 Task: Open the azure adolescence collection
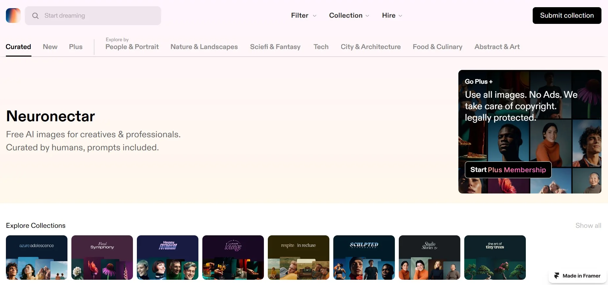point(37,258)
